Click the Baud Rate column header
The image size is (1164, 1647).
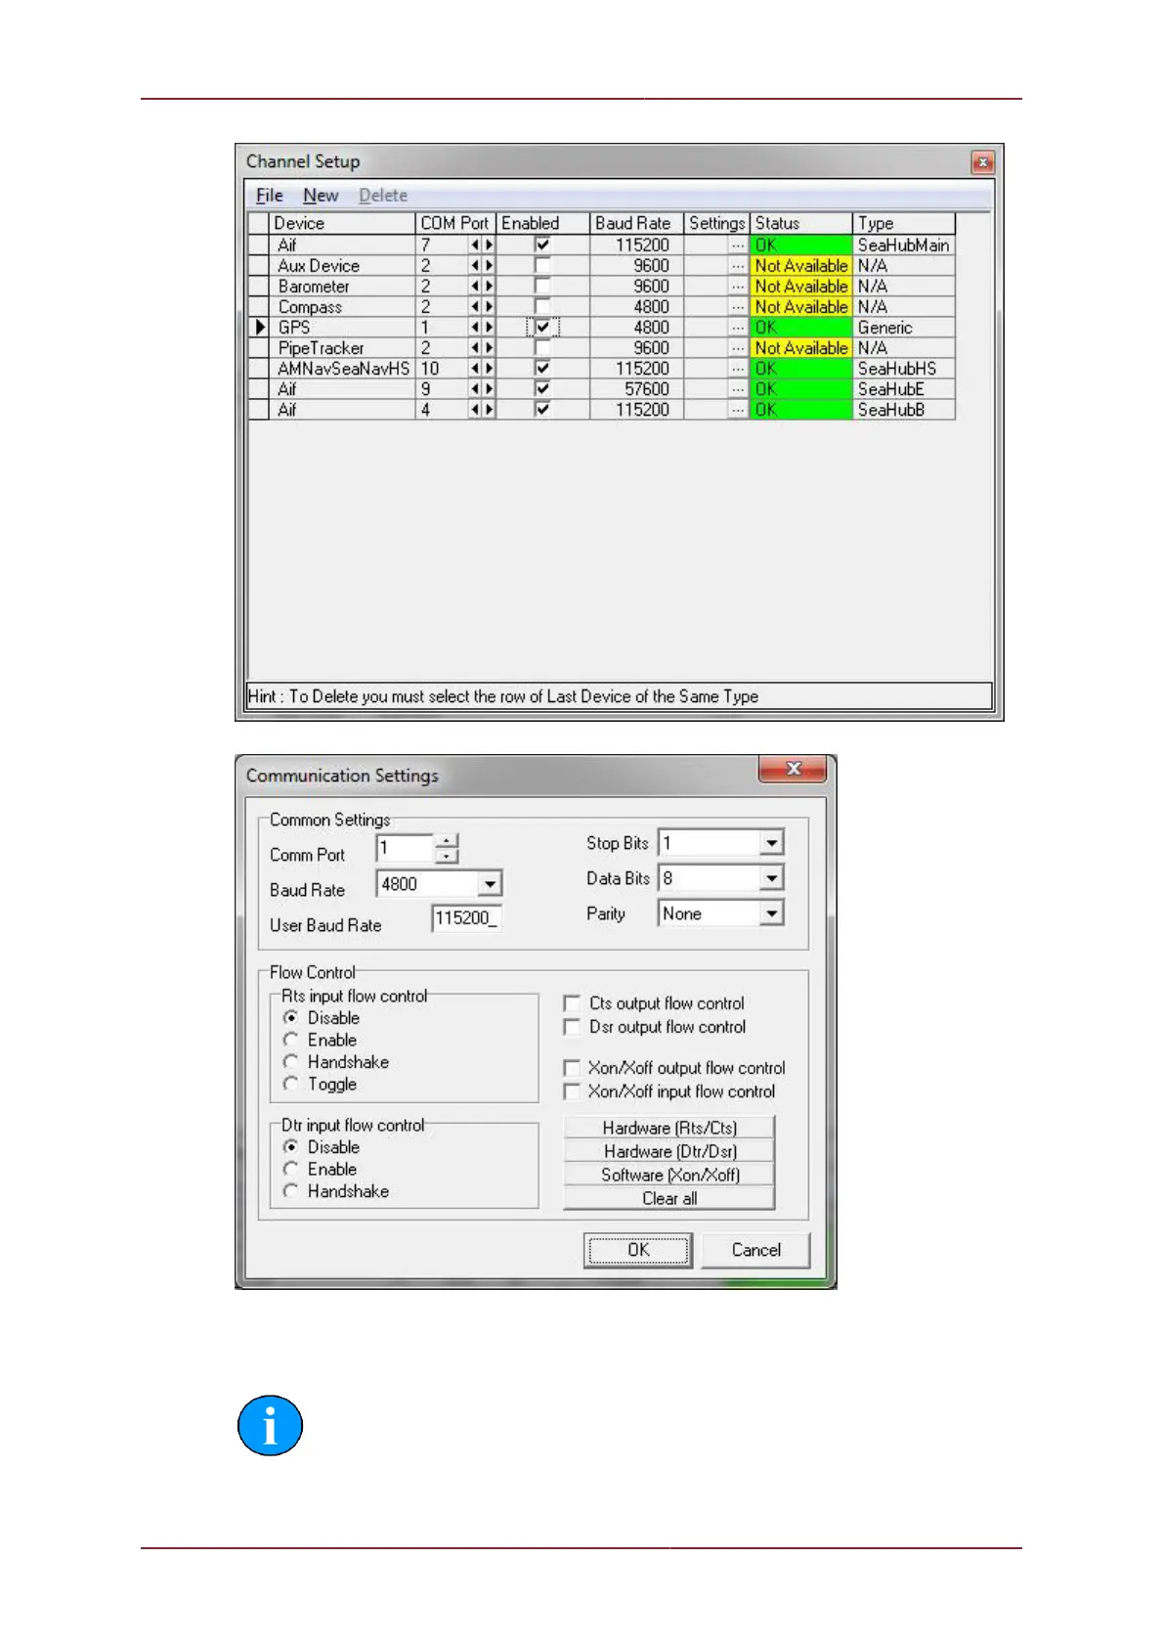click(636, 223)
